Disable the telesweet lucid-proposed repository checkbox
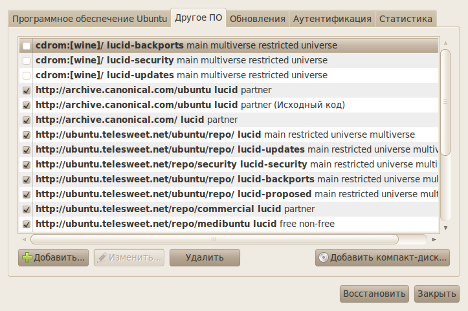This screenshot has width=468, height=311. pyautogui.click(x=27, y=195)
